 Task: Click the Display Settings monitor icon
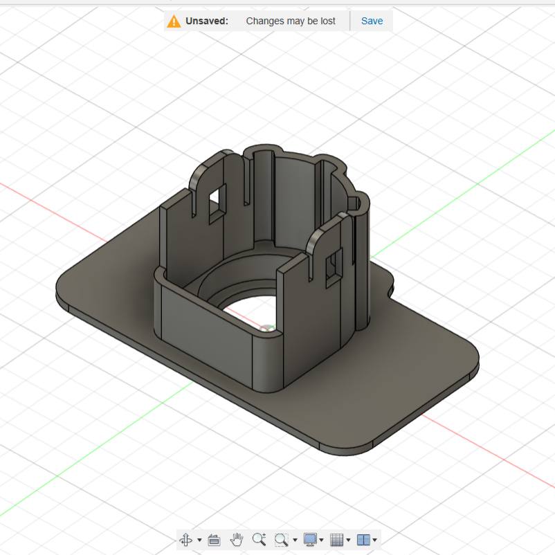coord(311,540)
